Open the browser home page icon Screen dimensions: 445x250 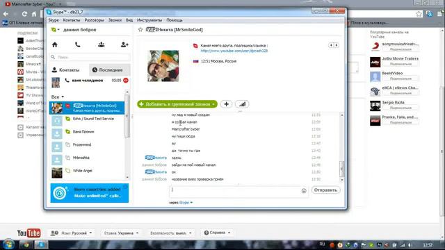pyautogui.click(x=34, y=14)
